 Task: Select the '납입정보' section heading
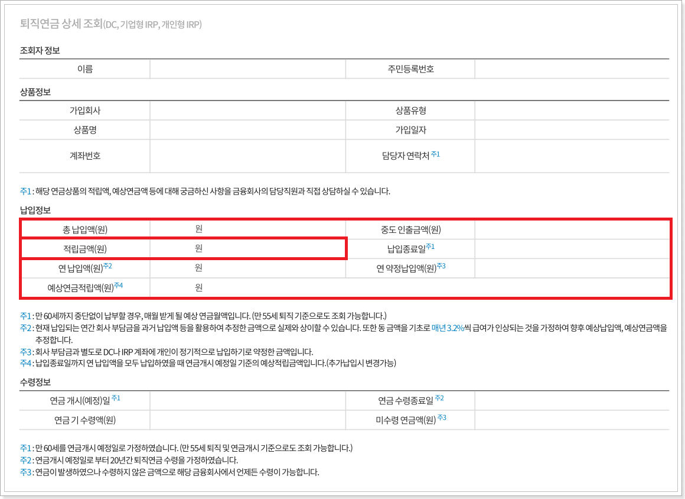pos(35,210)
